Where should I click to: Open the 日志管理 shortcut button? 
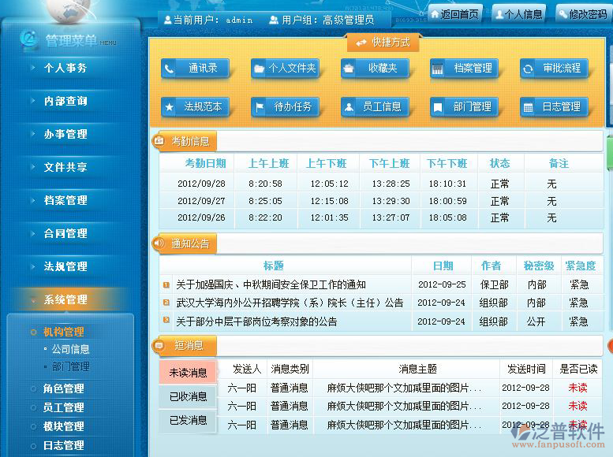pos(553,107)
